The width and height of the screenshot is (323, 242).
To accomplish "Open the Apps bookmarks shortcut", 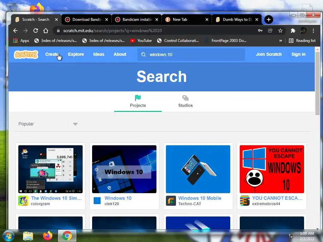I will click(21, 41).
